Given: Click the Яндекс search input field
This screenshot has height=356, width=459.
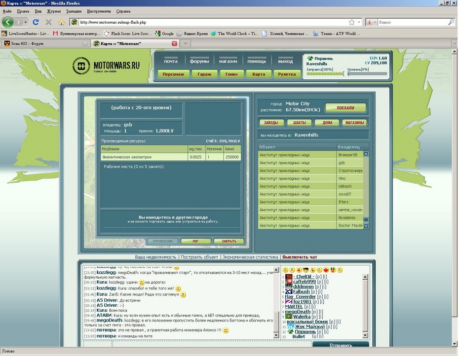Looking at the screenshot, I should pyautogui.click(x=413, y=22).
